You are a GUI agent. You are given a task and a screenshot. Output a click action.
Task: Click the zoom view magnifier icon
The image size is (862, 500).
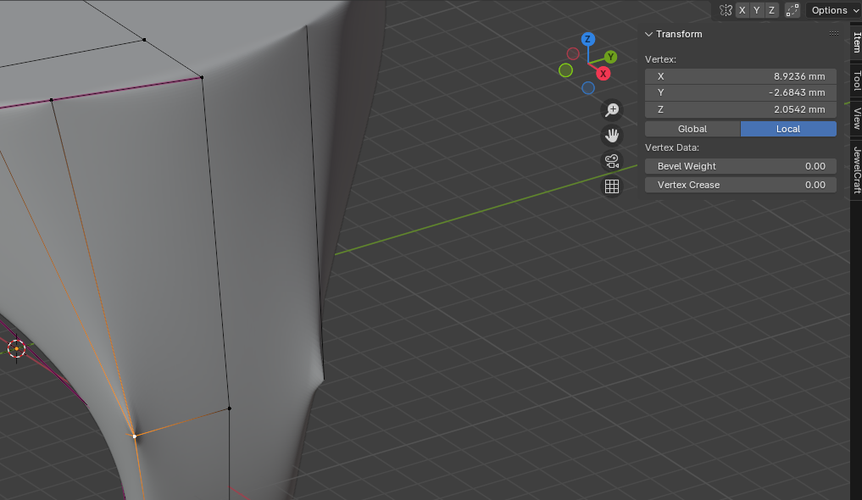[611, 110]
